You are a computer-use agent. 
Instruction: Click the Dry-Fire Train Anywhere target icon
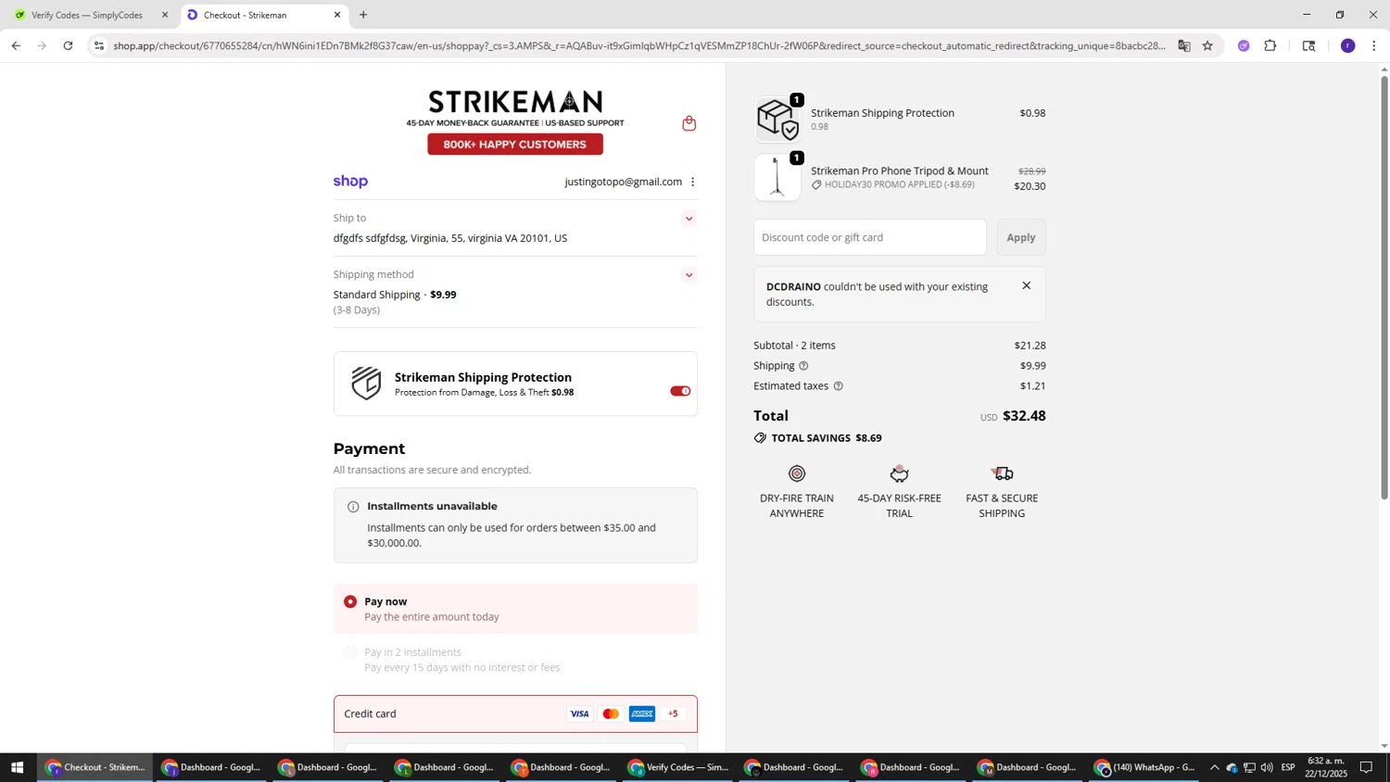pyautogui.click(x=797, y=473)
